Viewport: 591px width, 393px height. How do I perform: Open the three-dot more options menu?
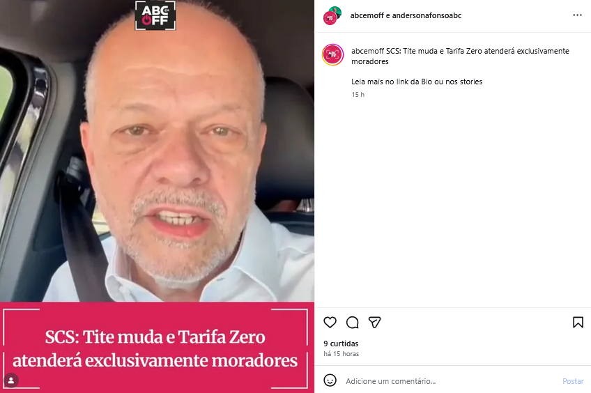[x=577, y=15]
